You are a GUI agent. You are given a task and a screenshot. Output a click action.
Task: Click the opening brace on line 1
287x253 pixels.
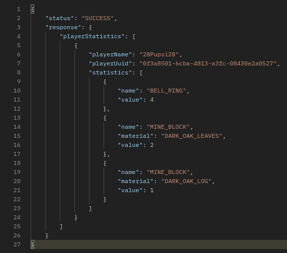[32, 9]
